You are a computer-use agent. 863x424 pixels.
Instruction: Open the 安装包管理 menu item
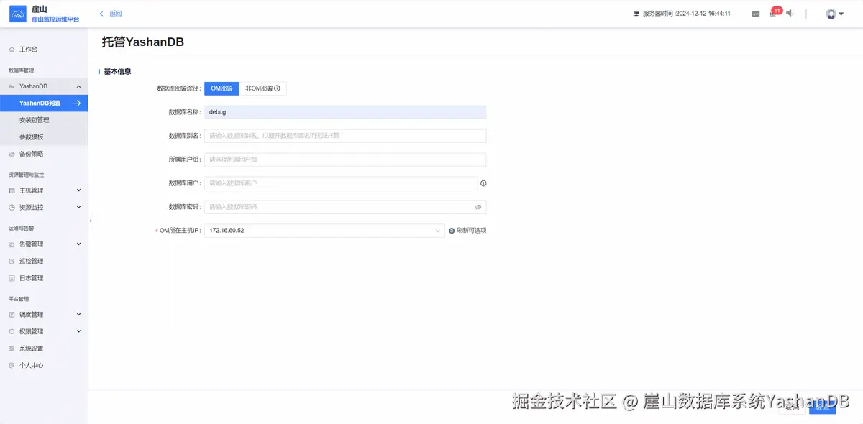pos(44,120)
